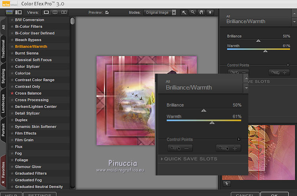Screen dimensions: 297x196
Task: Click the Nik Software logo
Action: pyautogui.click(x=10, y=4)
